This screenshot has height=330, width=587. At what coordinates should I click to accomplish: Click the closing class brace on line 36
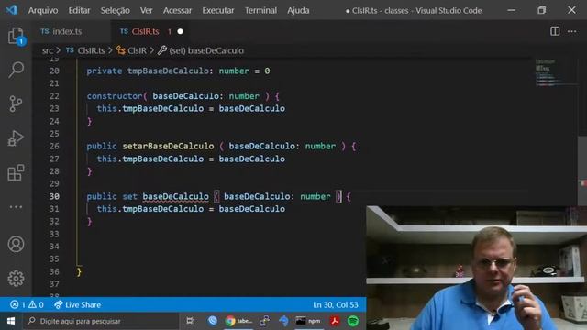point(79,271)
